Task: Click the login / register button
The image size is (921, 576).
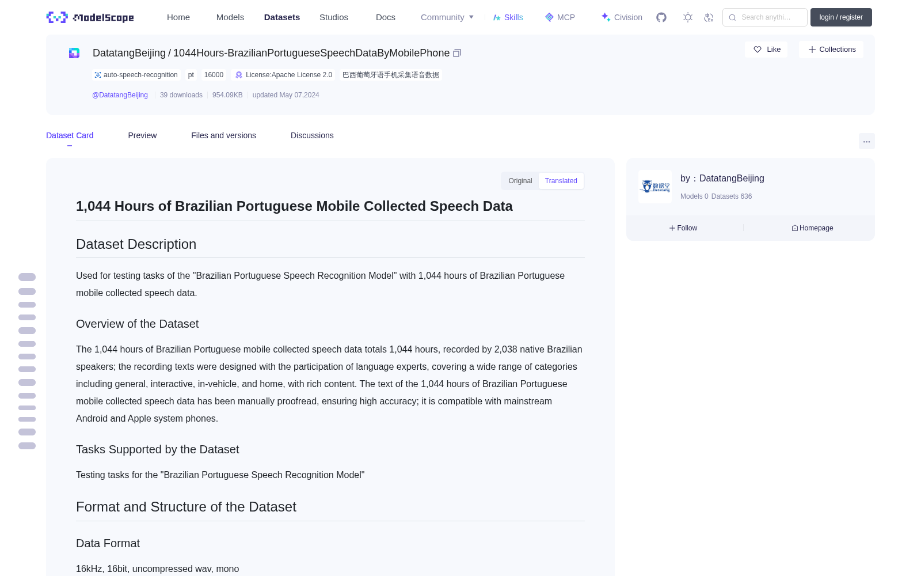Action: pyautogui.click(x=841, y=17)
